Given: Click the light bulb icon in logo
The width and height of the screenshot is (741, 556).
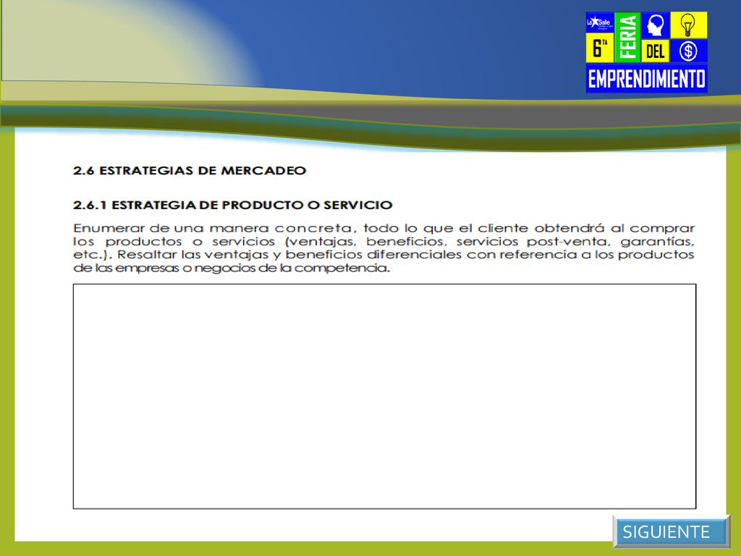Looking at the screenshot, I should [x=689, y=25].
